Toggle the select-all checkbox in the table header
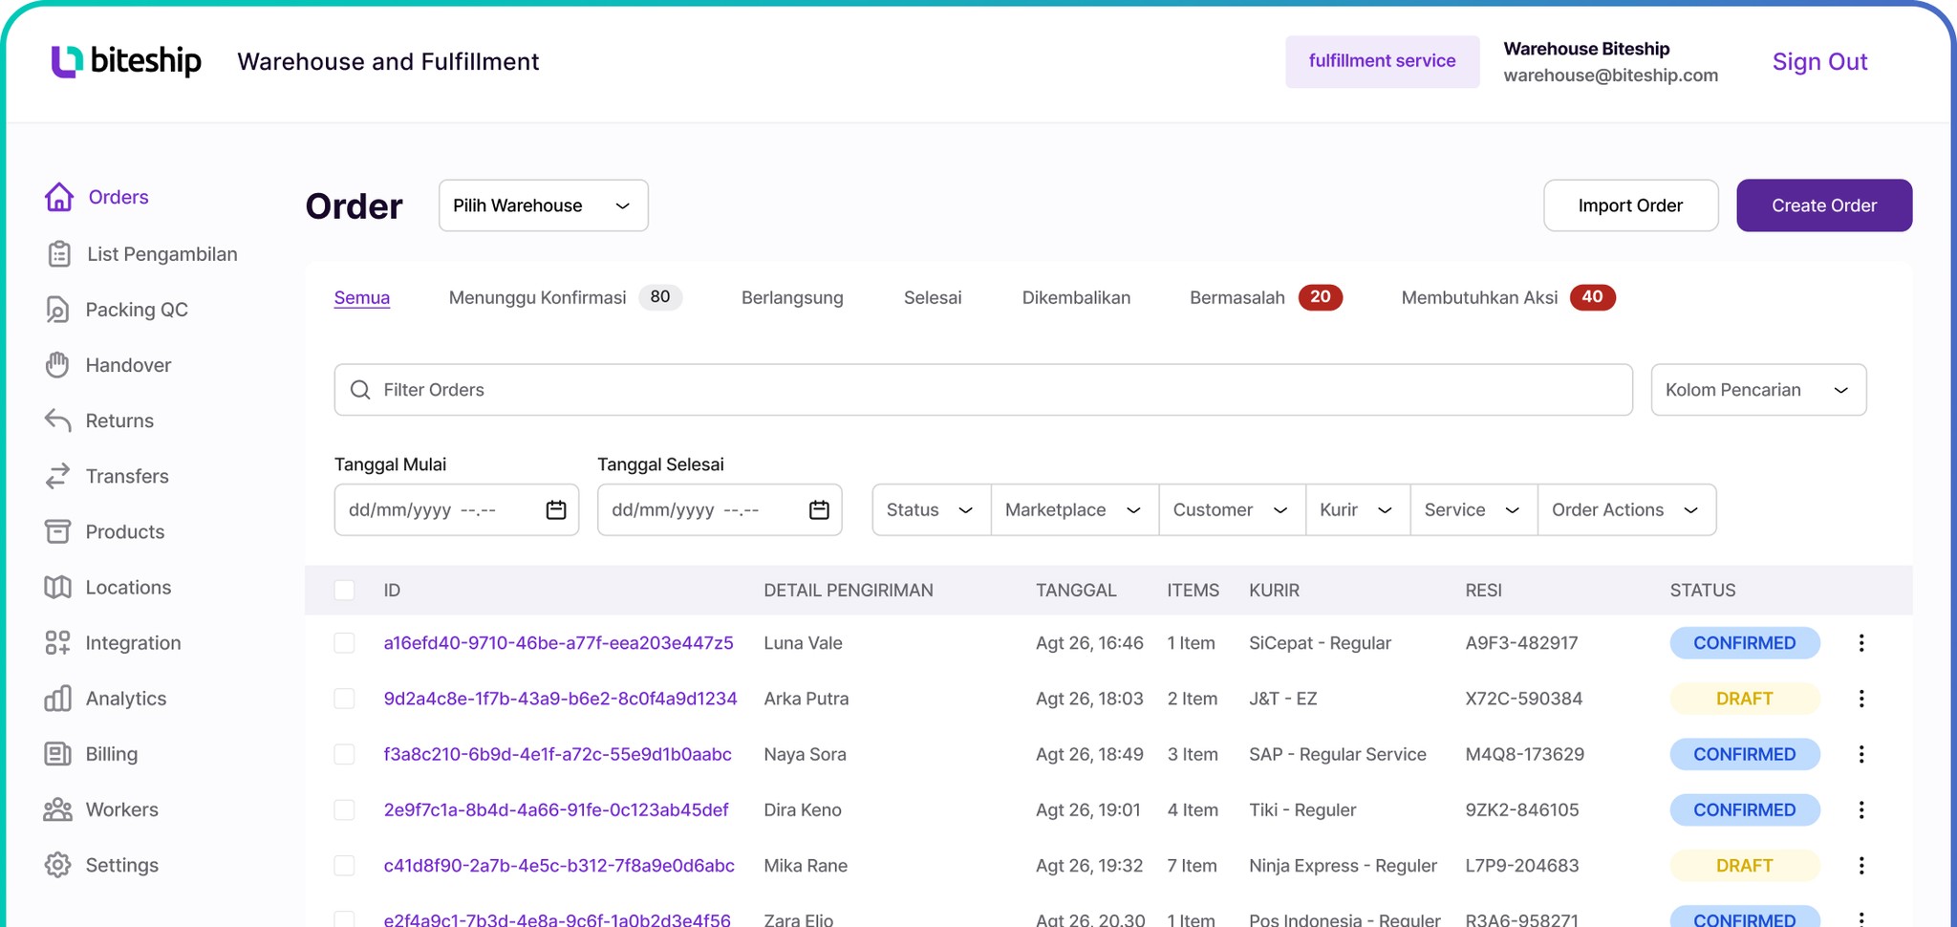Viewport: 1957px width, 927px height. 344,590
